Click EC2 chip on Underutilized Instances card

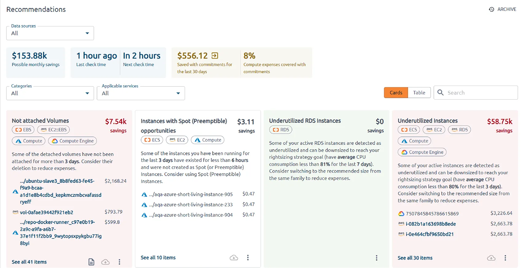click(x=434, y=130)
